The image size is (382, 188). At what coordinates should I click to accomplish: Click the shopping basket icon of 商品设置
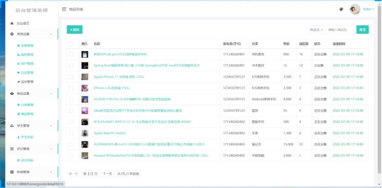(12, 93)
